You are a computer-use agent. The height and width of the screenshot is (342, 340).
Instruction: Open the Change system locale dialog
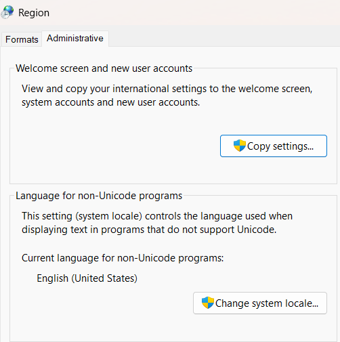tap(260, 303)
